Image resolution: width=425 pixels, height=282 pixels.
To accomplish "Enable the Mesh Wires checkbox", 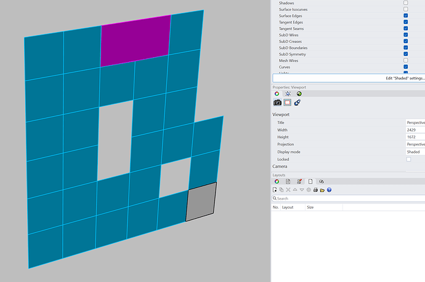I will click(405, 60).
